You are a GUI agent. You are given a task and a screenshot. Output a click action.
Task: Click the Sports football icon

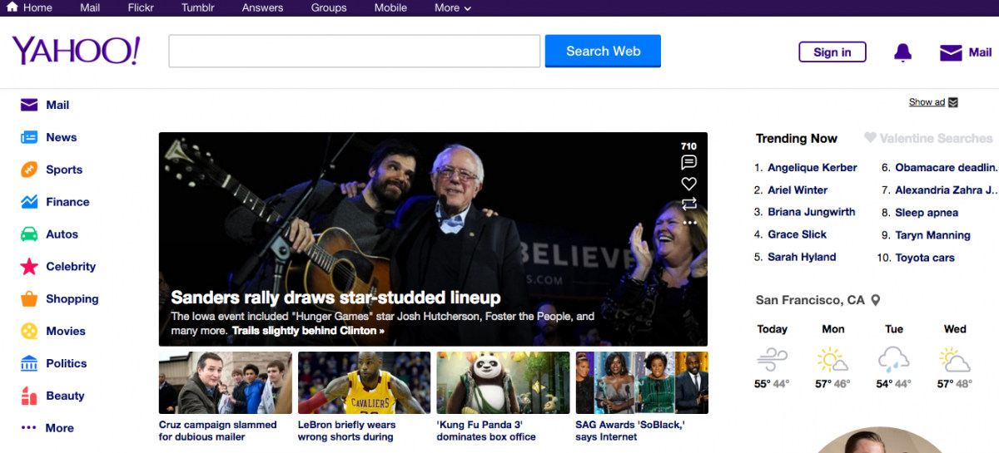[29, 170]
